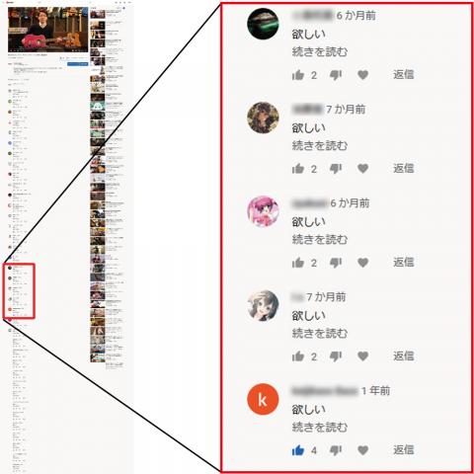Viewport: 474px width, 474px height.
Task: Dislike the 1年前 comment by k
Action: (336, 450)
